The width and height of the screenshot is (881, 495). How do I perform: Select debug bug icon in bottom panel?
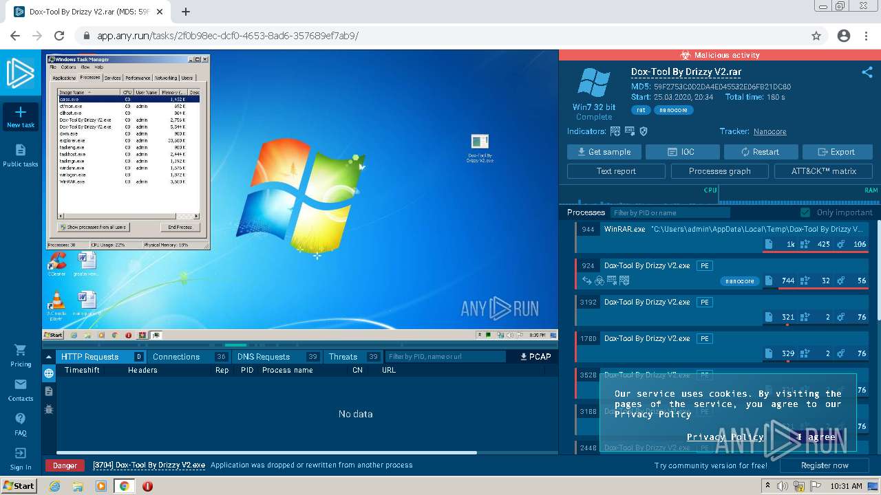48,409
